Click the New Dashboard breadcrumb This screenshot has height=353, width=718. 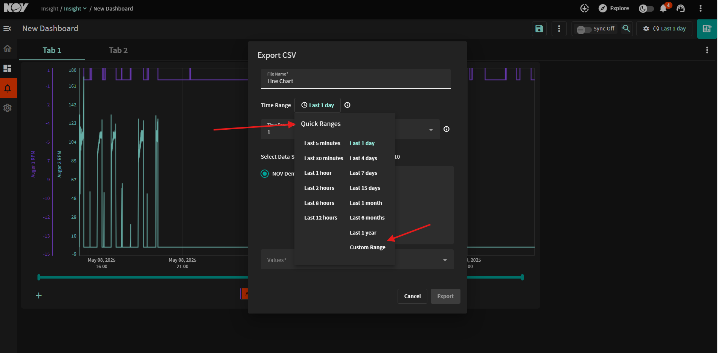coord(113,9)
